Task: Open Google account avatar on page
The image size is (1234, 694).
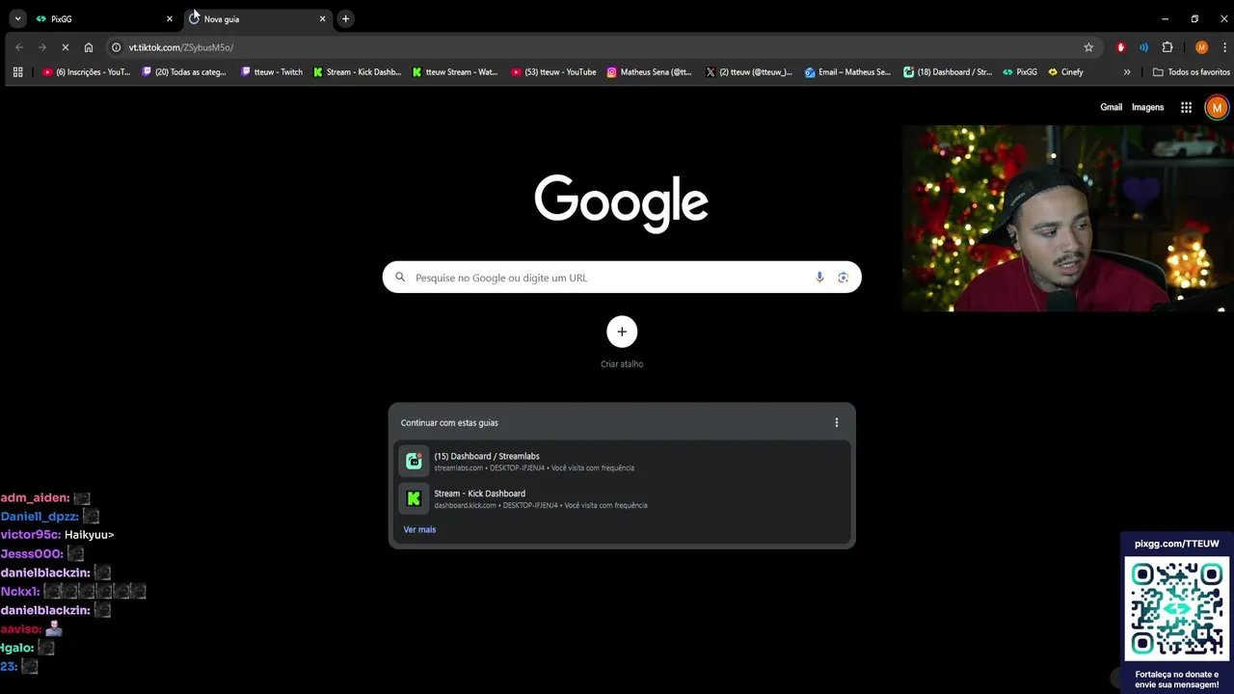Action: tap(1217, 107)
